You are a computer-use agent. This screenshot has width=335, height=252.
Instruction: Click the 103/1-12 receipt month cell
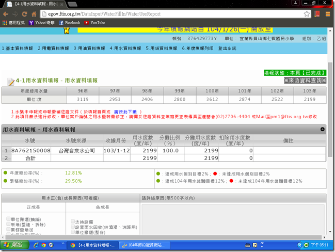[117, 150]
